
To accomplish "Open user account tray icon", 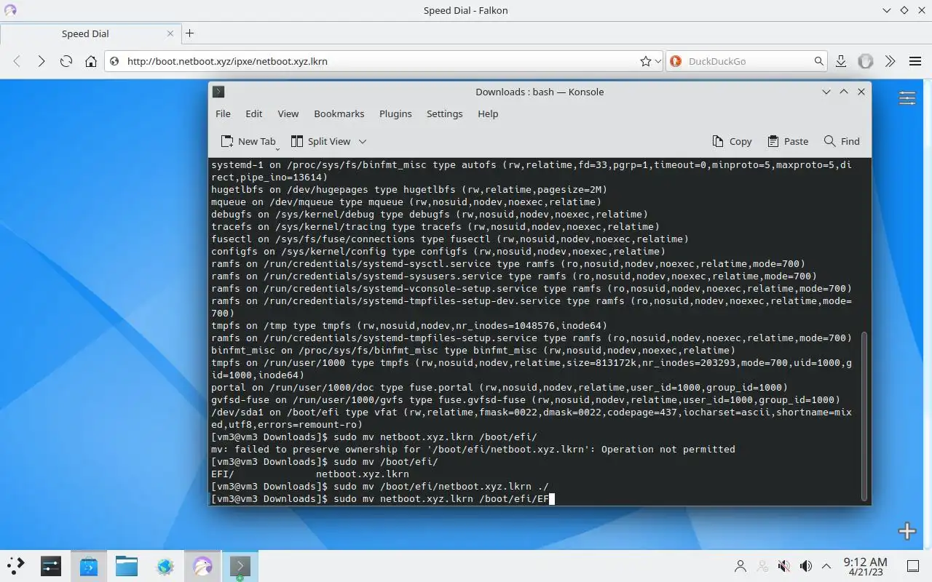I will (x=741, y=566).
